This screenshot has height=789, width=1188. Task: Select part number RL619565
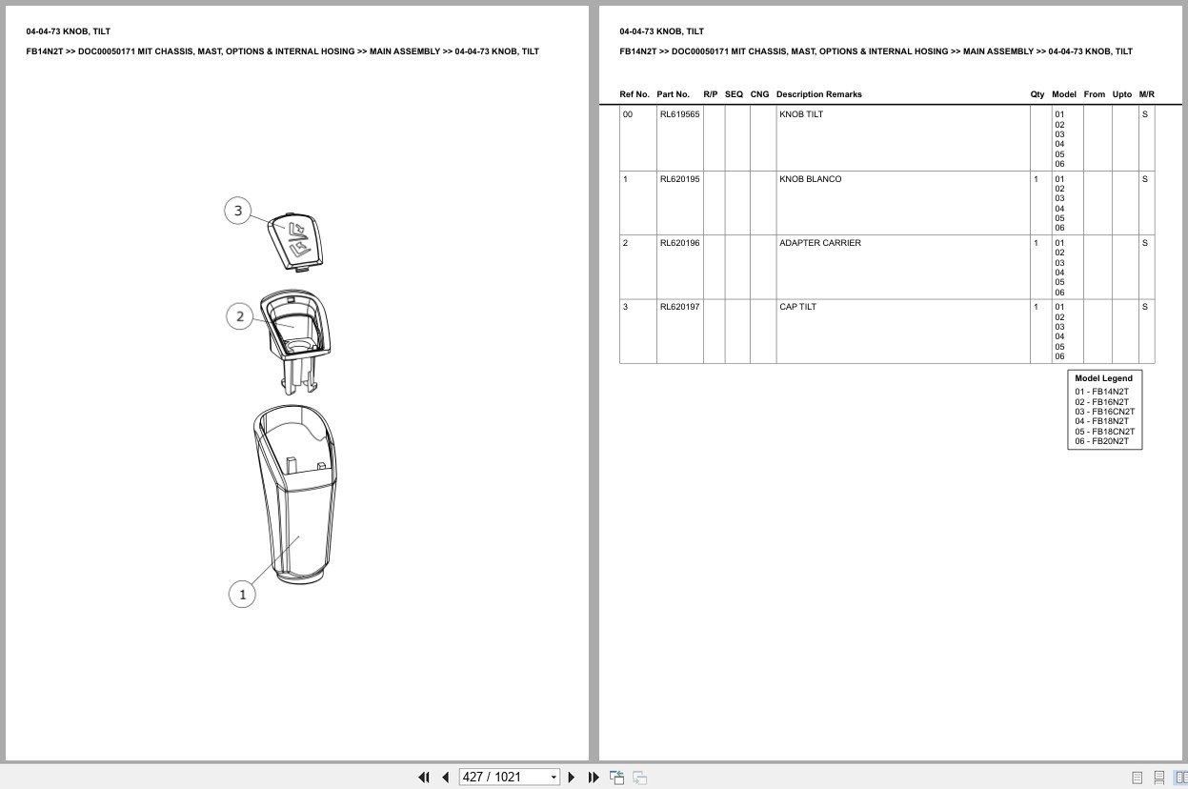point(679,114)
